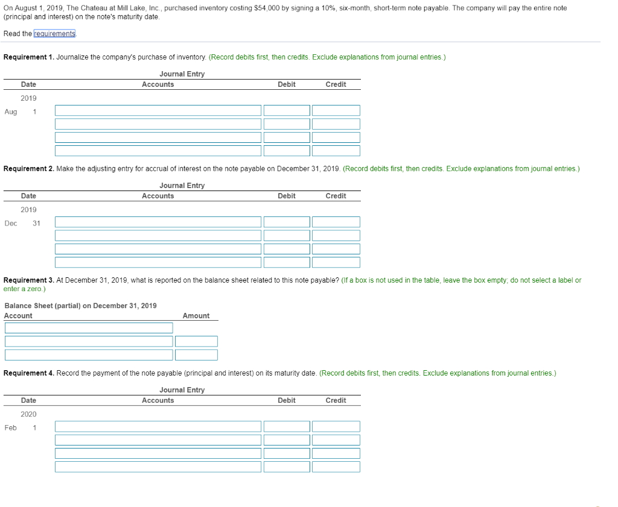Viewport: 618px width, 507px height.
Task: Click third credit box in Requirement 2 journal
Action: (336, 249)
